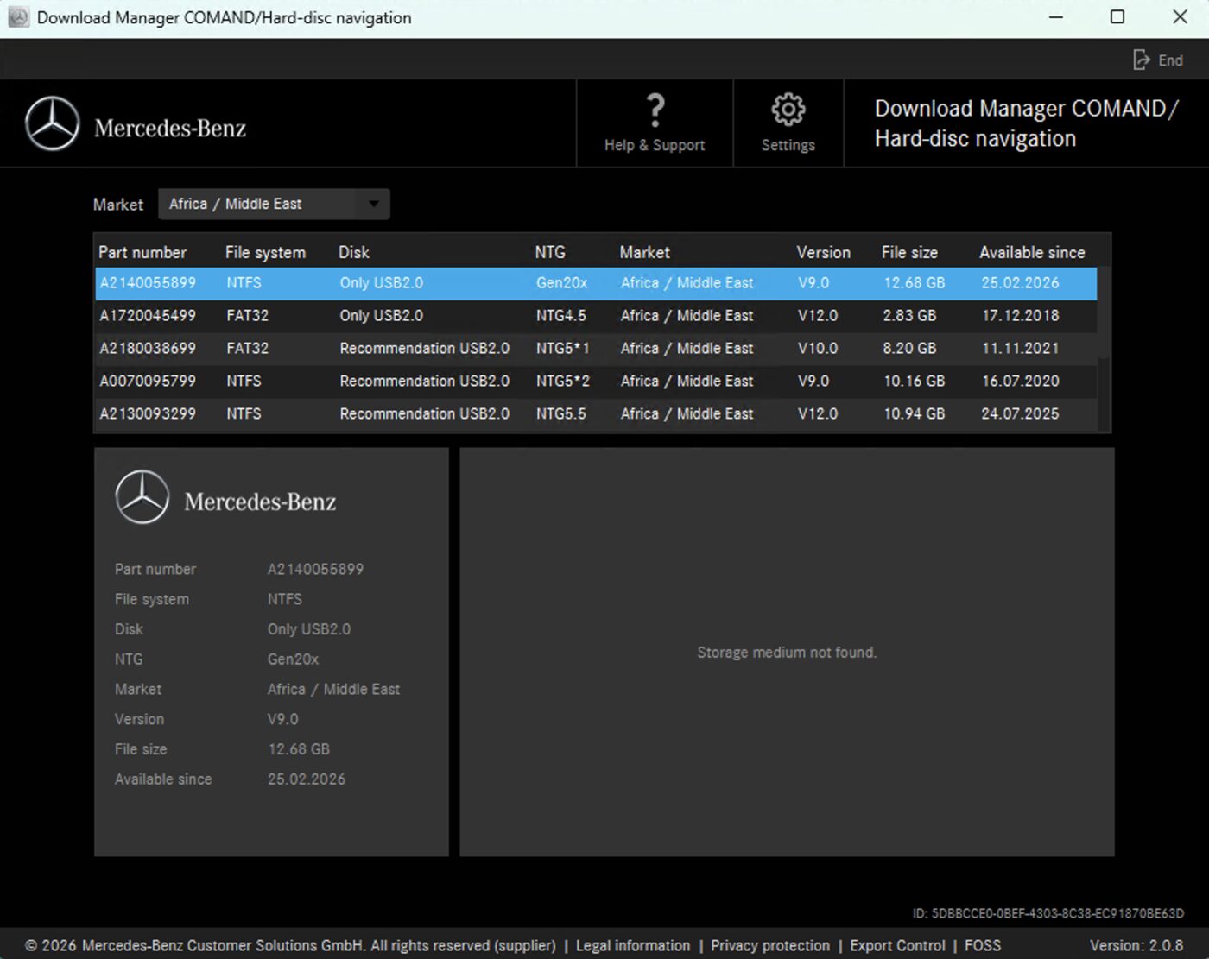The height and width of the screenshot is (959, 1209).
Task: Click the Mercedes-Benz star in details panel
Action: tap(142, 496)
